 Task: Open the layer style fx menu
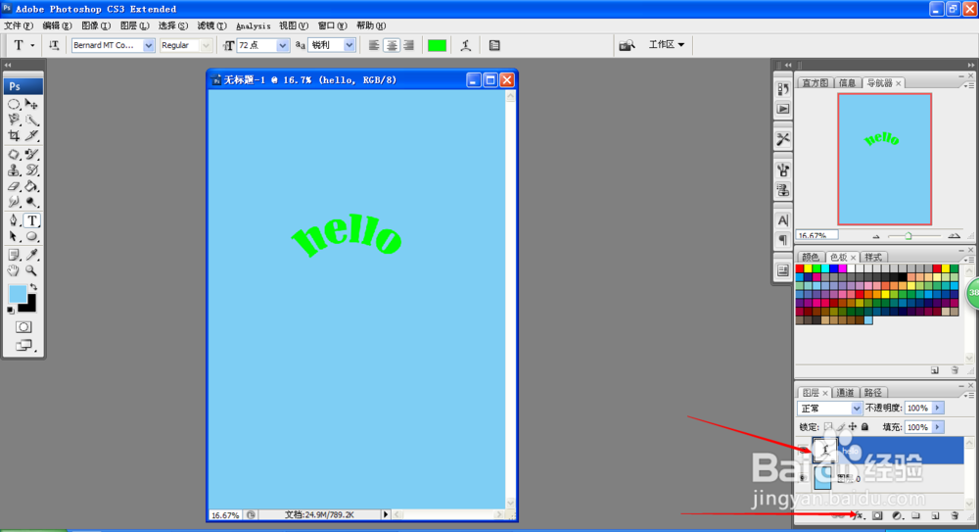[x=860, y=515]
